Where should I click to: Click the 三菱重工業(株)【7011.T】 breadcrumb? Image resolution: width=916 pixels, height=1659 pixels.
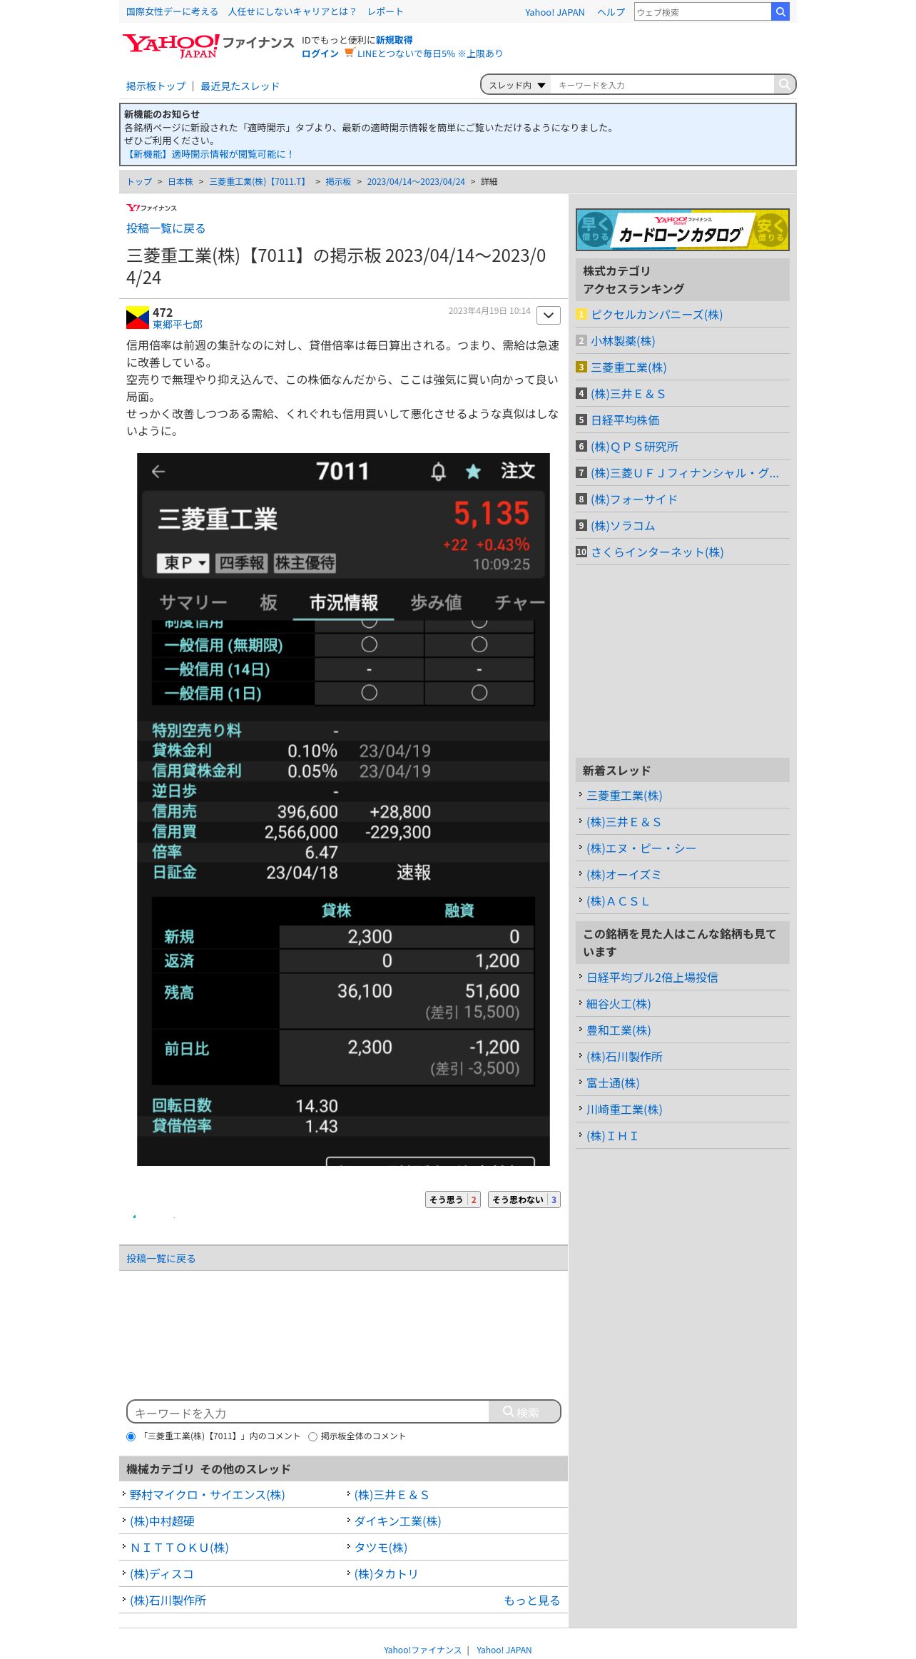(259, 182)
